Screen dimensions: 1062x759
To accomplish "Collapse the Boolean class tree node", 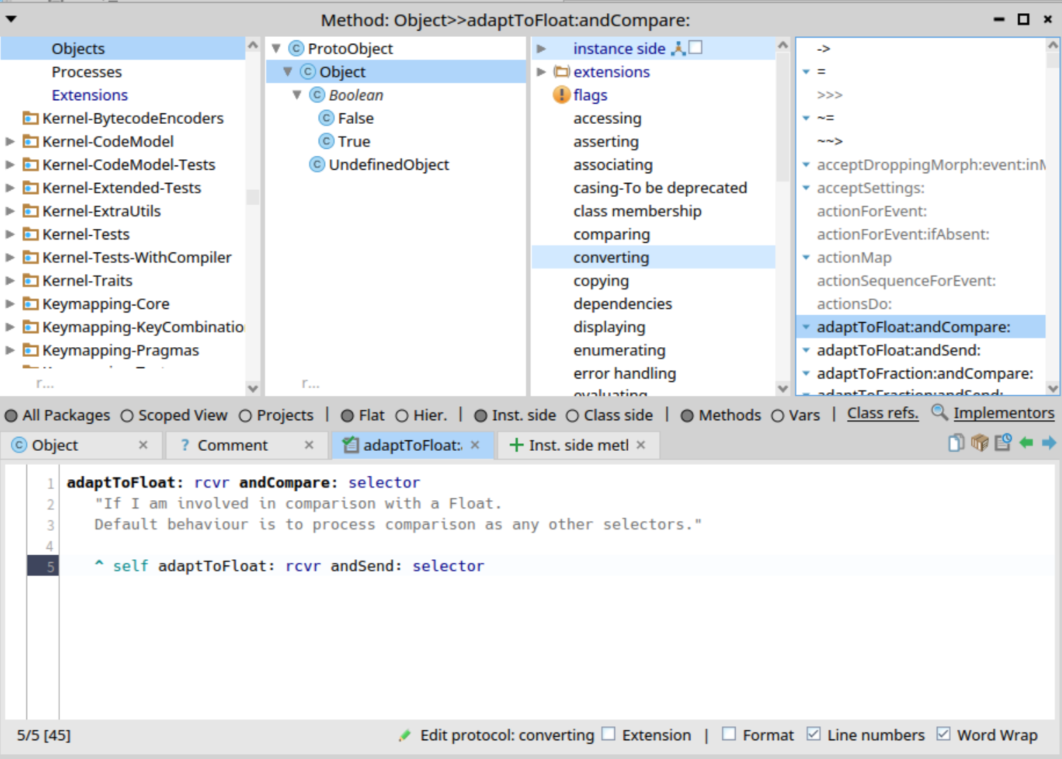I will click(x=297, y=95).
